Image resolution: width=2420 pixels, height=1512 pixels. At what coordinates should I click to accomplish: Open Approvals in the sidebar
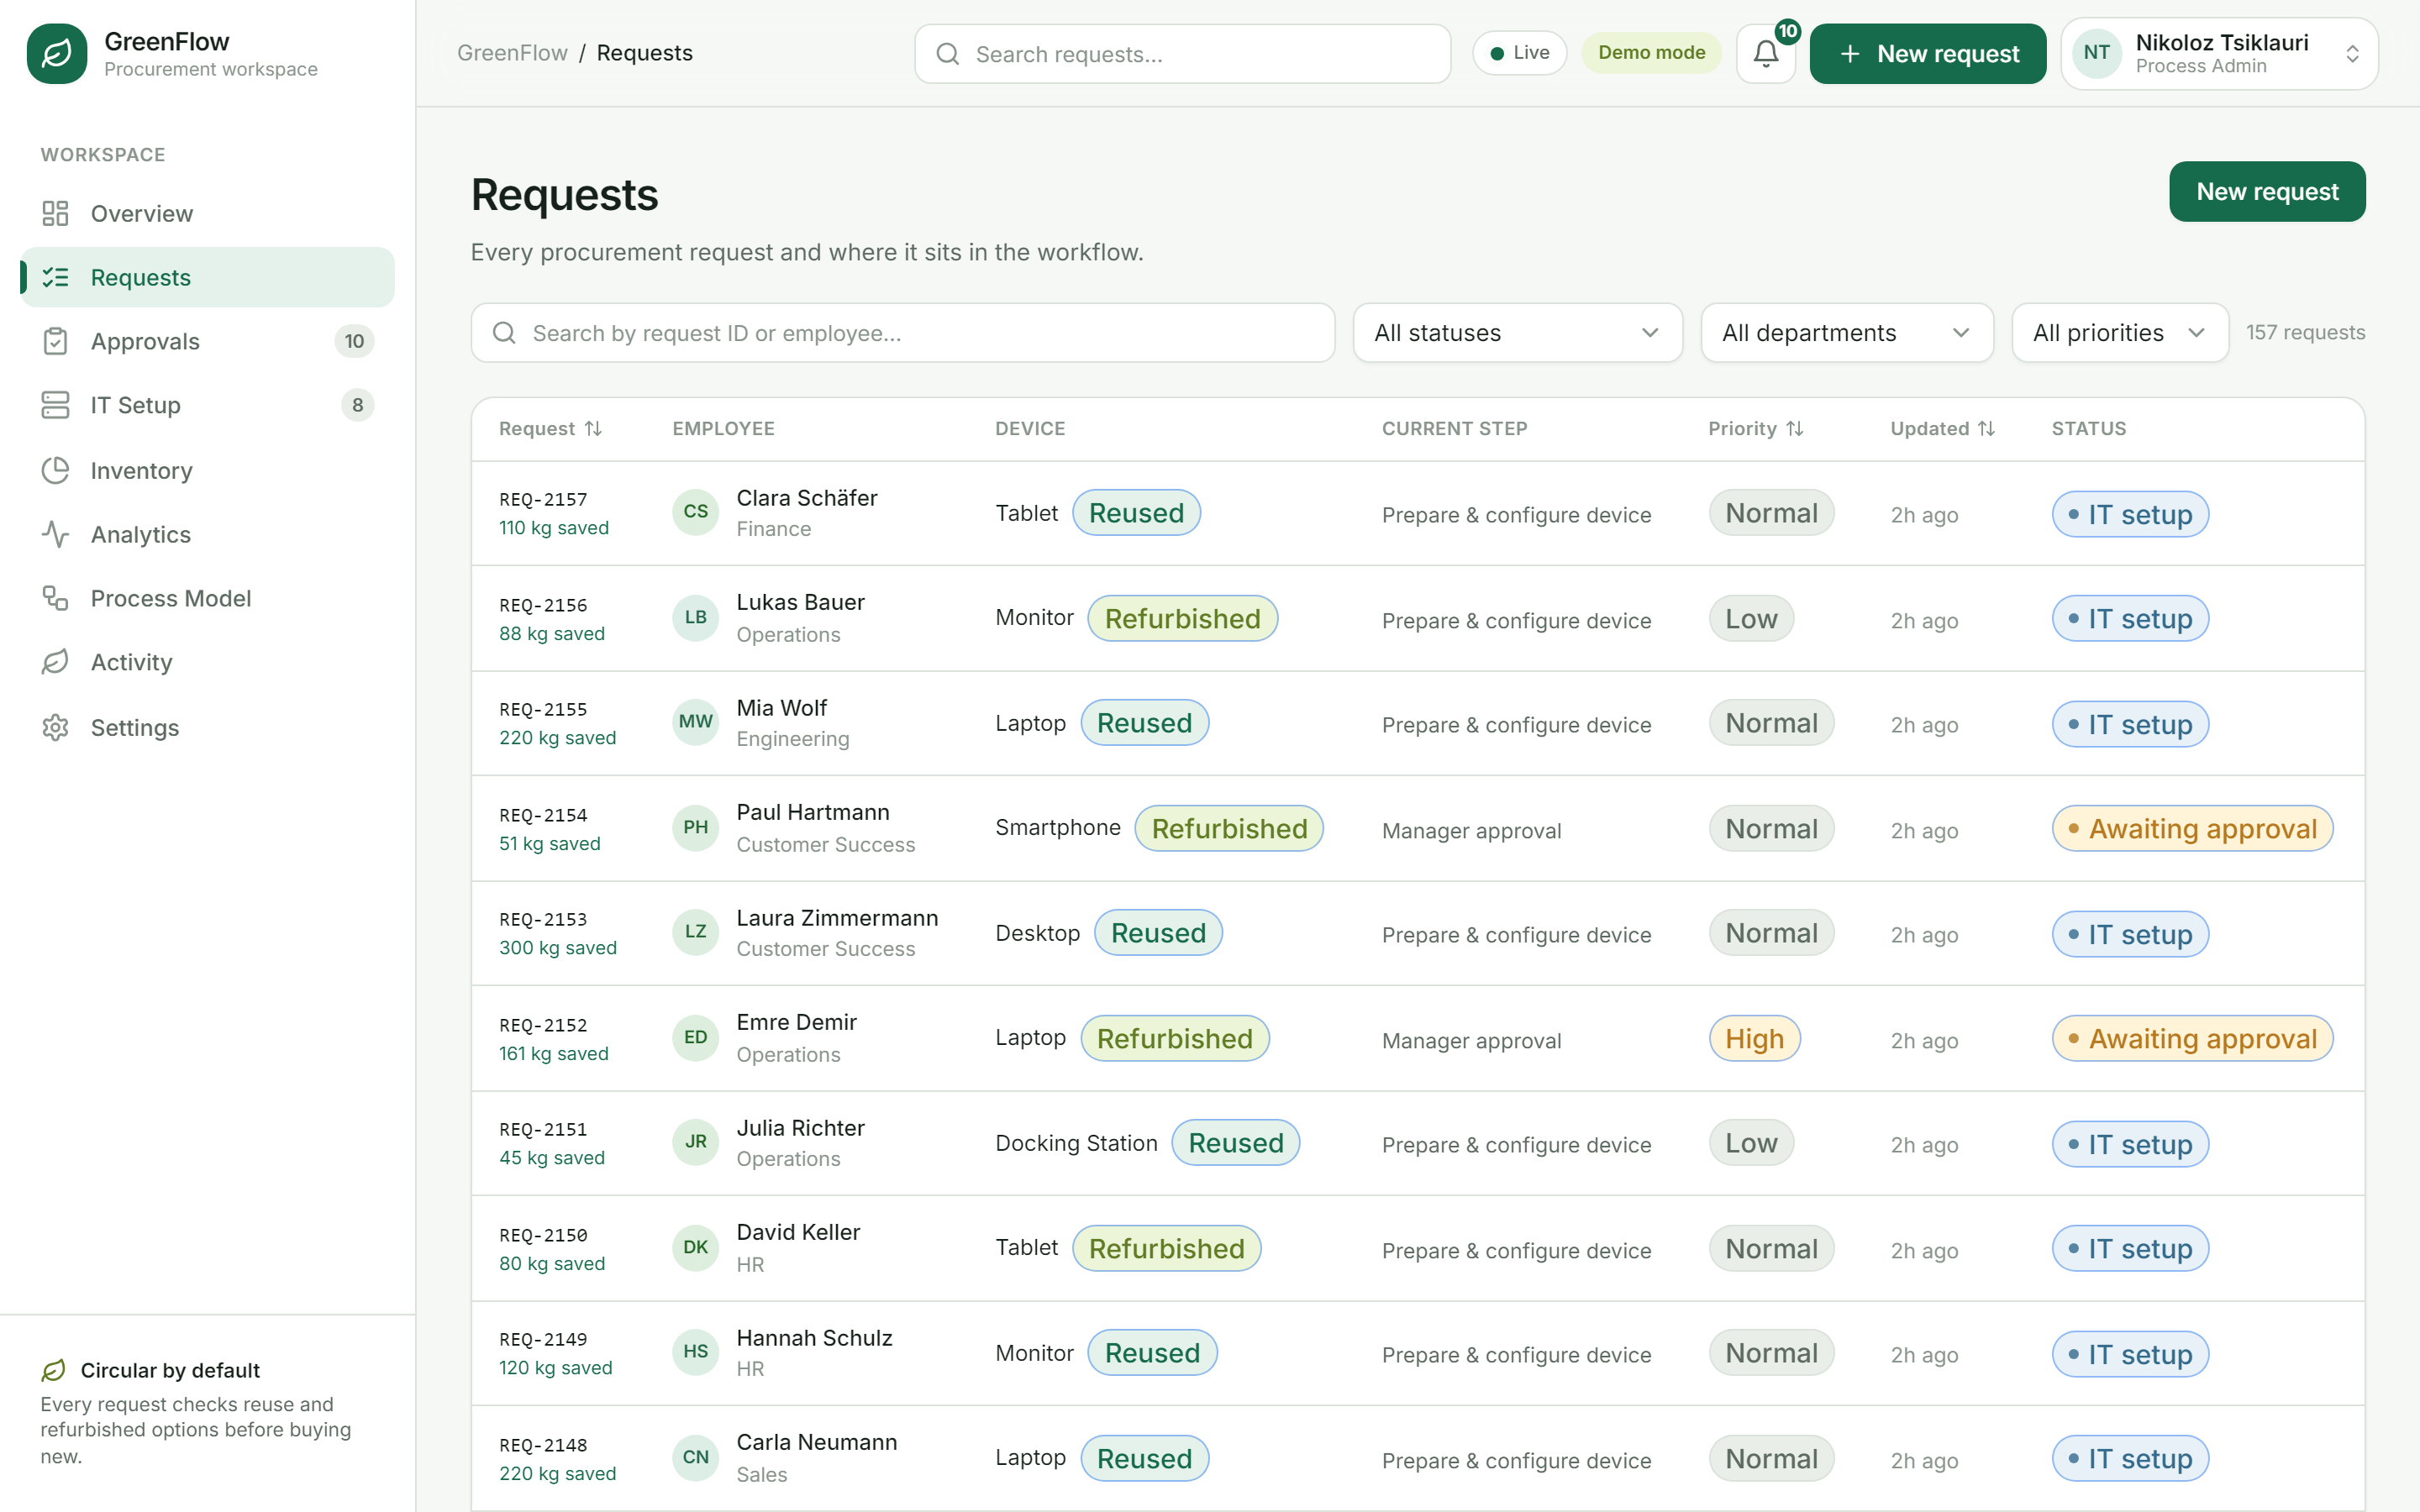click(x=207, y=341)
